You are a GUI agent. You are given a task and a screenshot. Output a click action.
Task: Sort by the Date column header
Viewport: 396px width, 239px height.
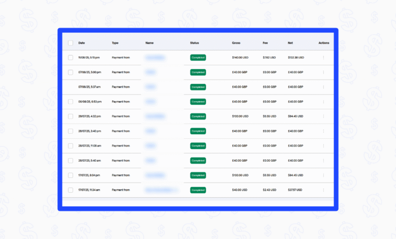(x=82, y=43)
